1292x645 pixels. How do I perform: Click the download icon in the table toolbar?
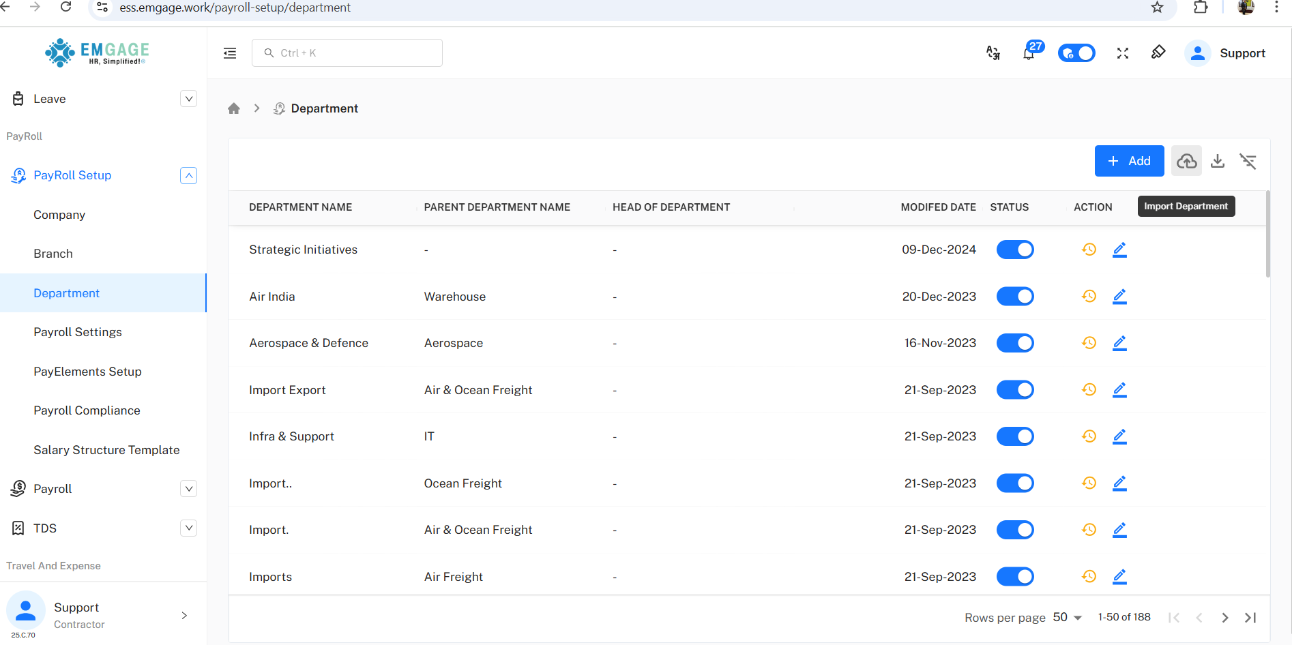(1218, 161)
